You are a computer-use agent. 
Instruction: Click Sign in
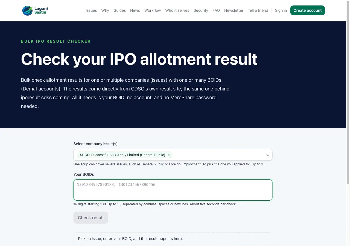pyautogui.click(x=281, y=10)
